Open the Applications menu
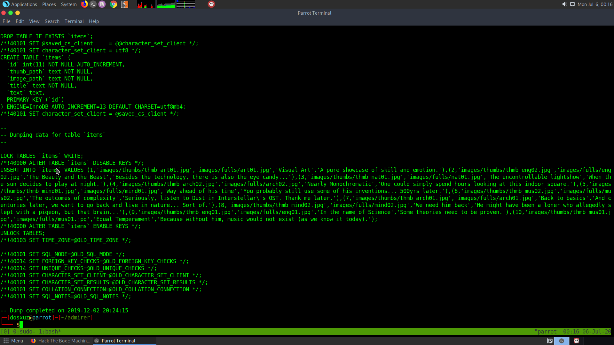This screenshot has width=614, height=345. 20,4
